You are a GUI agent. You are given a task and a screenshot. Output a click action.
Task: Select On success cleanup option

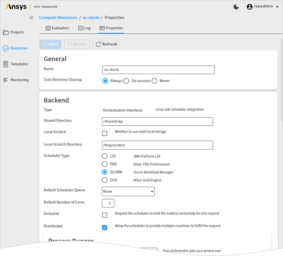[126, 81]
